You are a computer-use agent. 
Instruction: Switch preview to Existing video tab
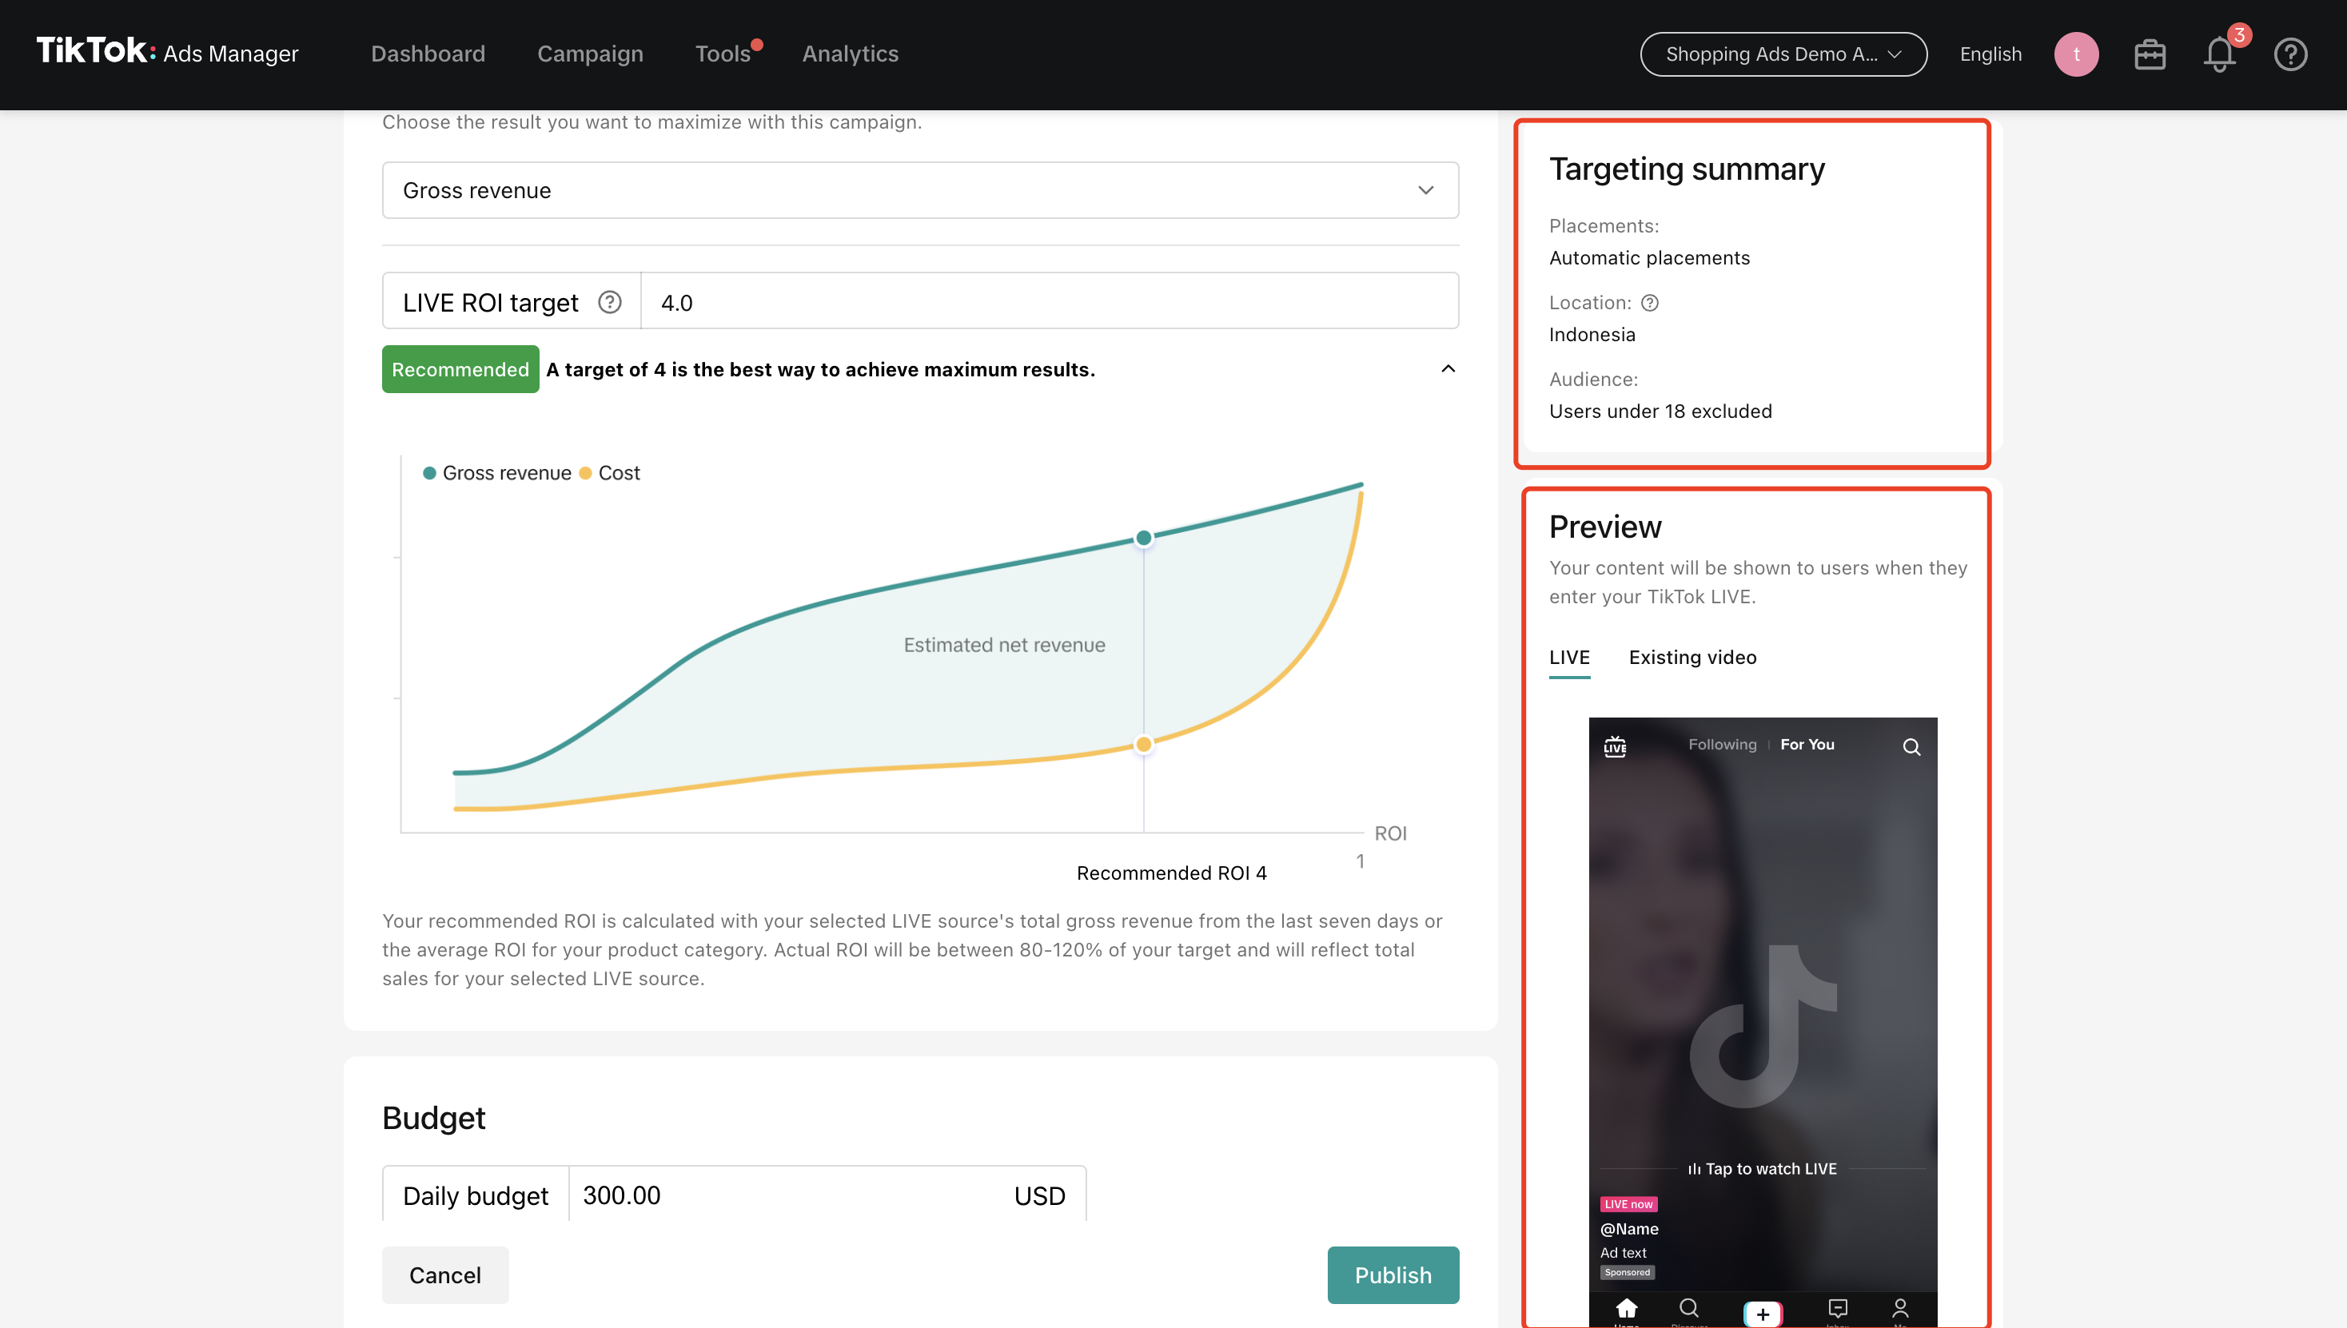1693,658
